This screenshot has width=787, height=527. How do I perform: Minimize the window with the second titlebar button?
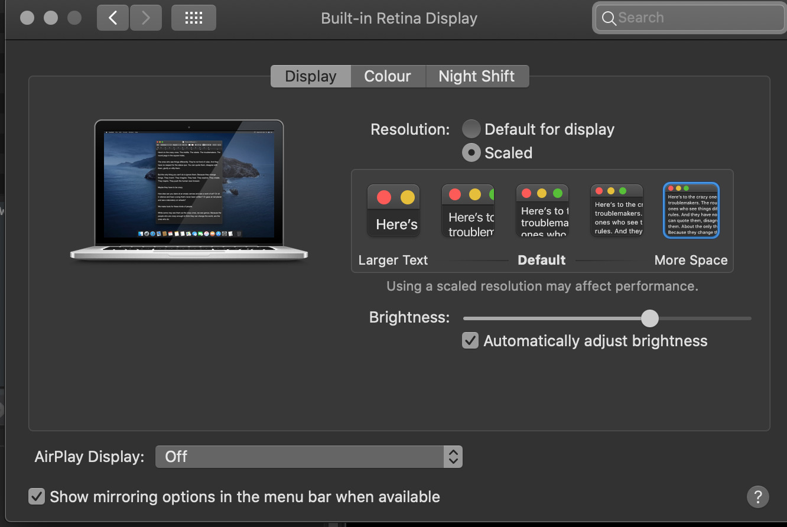(51, 18)
